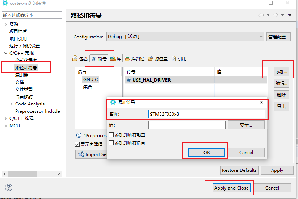Enable 添加到所有语言 checkbox
Viewport: 298px width, 199px height.
click(112, 143)
